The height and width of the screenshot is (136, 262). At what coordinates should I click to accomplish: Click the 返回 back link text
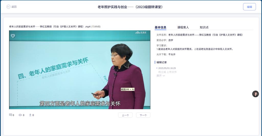click(14, 7)
